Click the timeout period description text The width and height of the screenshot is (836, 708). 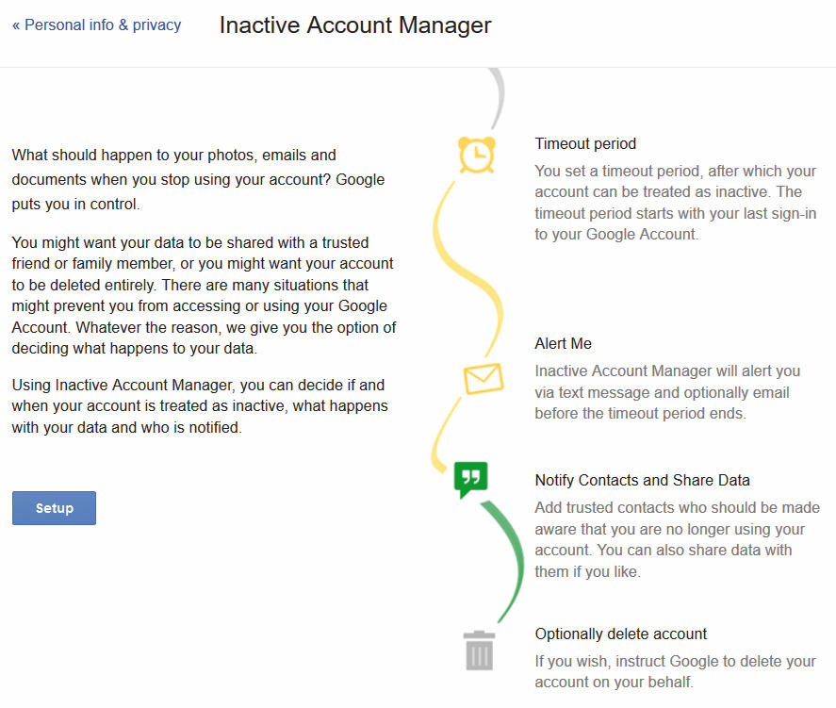pyautogui.click(x=676, y=203)
